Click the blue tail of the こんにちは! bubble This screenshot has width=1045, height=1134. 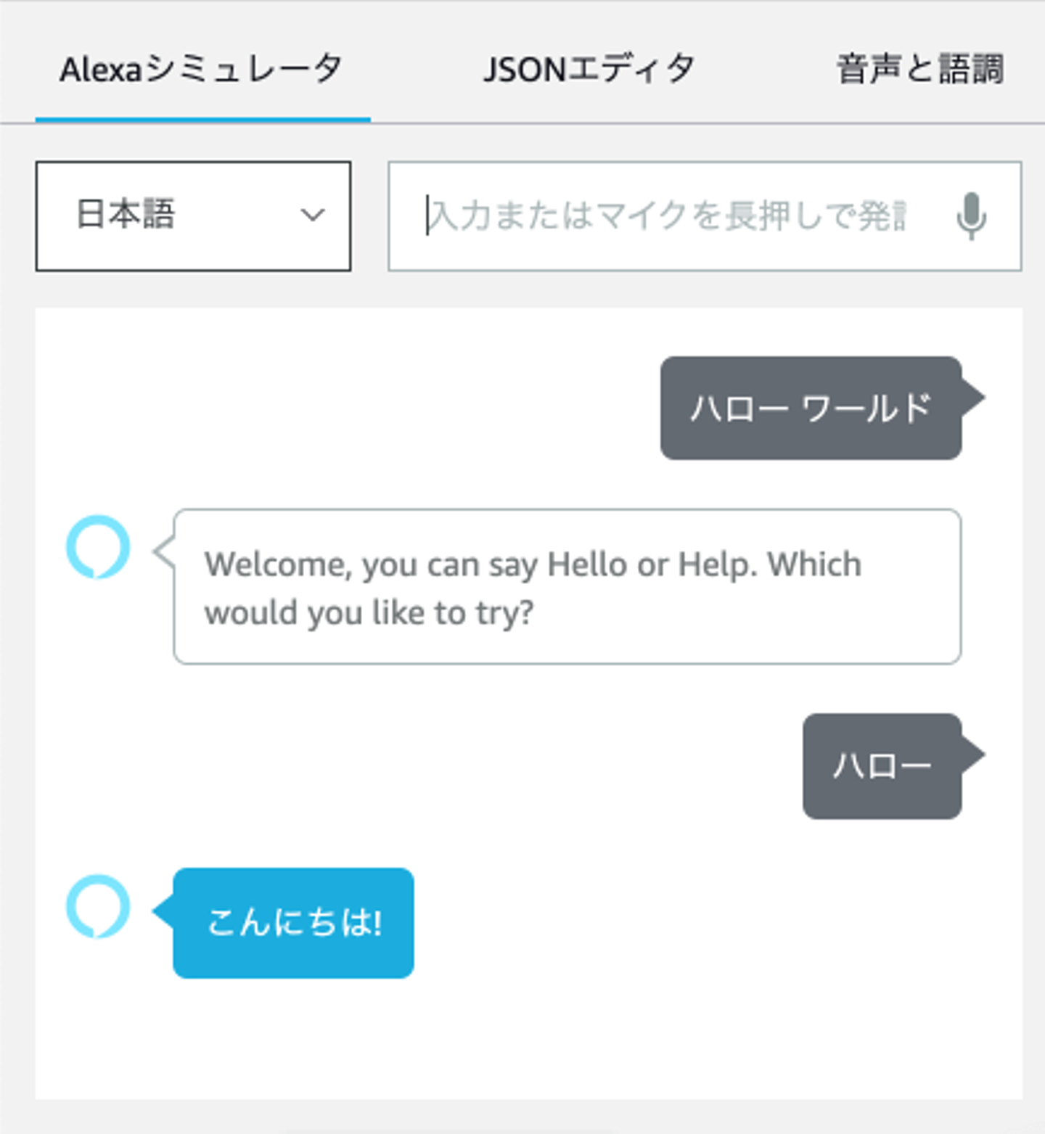(x=163, y=911)
